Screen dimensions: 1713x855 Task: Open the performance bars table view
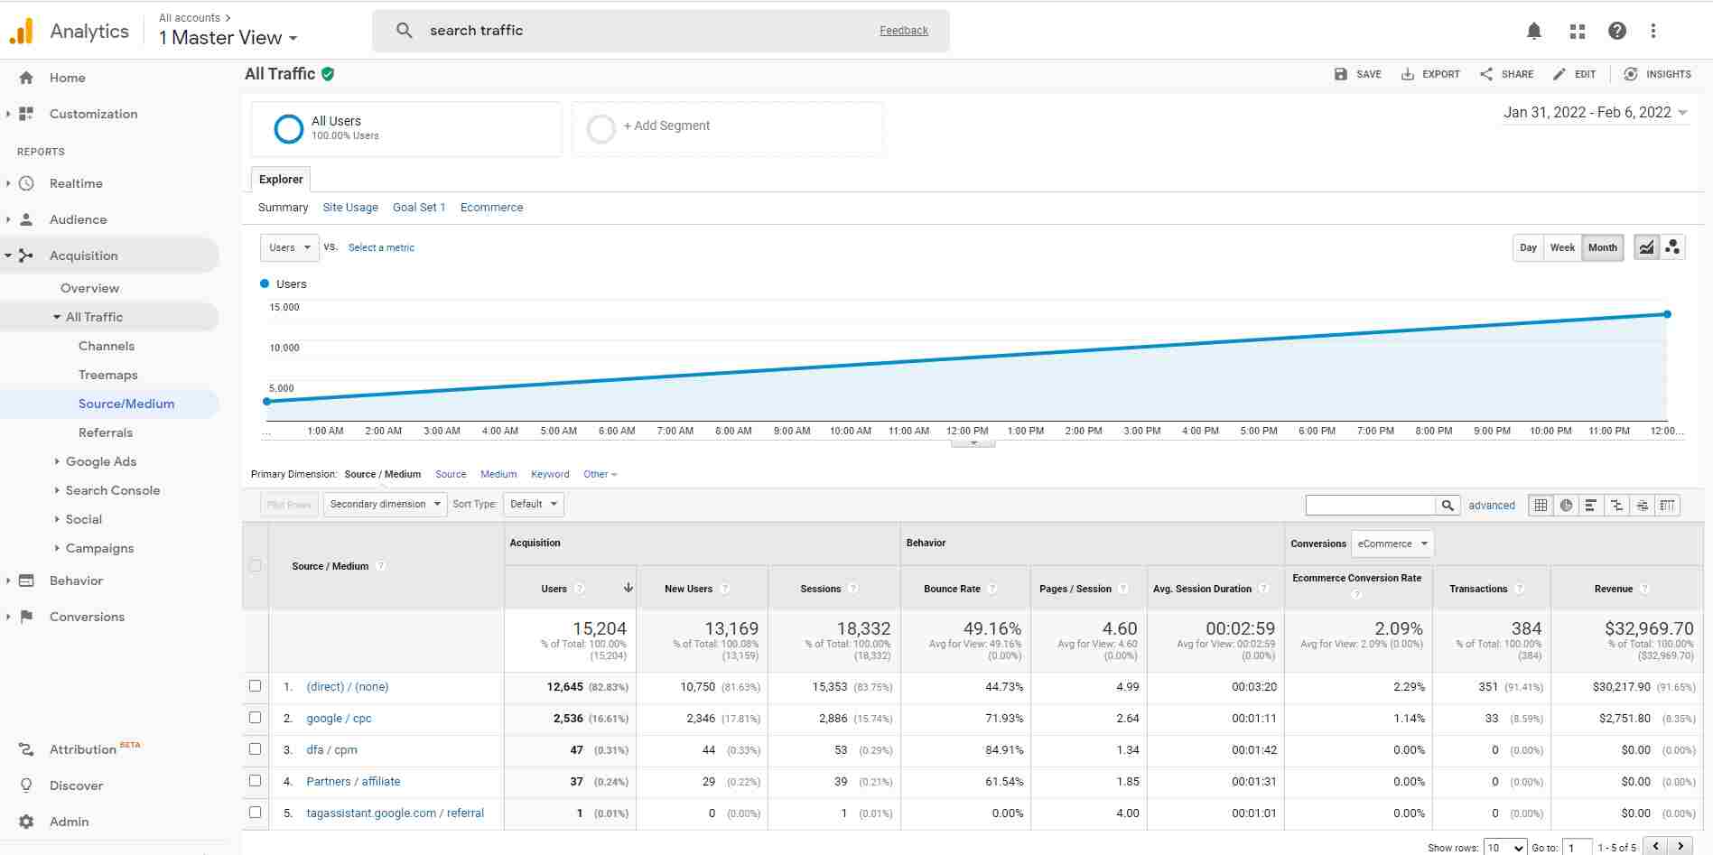(x=1591, y=505)
